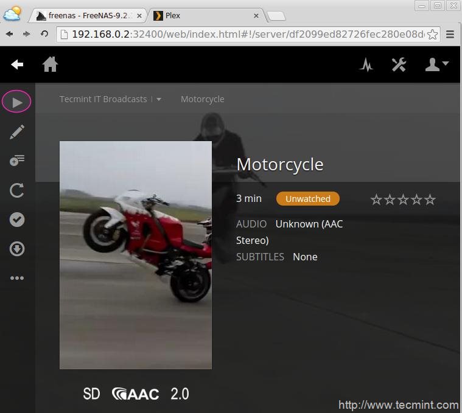Expand the user account dropdown
Image resolution: width=462 pixels, height=413 pixels.
pyautogui.click(x=436, y=64)
